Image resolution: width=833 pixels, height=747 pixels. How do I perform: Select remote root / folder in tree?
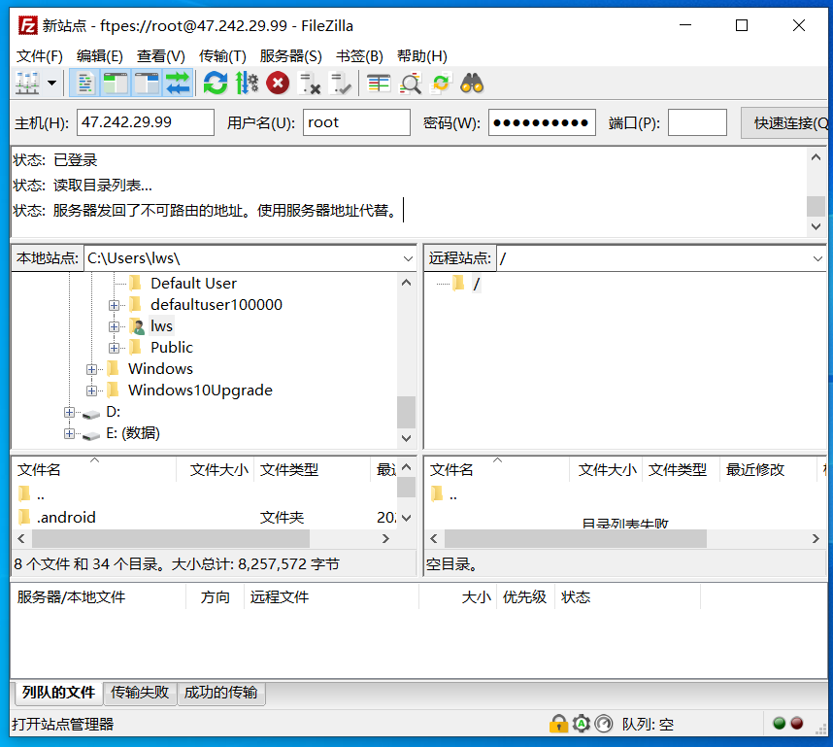[476, 284]
